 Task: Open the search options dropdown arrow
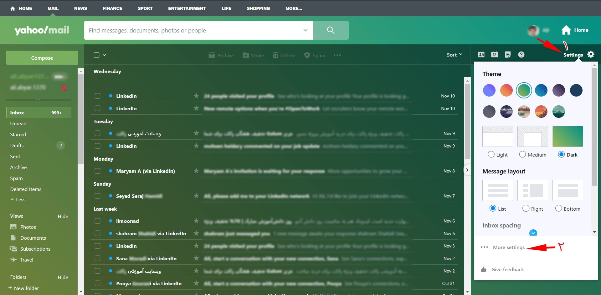pos(306,30)
